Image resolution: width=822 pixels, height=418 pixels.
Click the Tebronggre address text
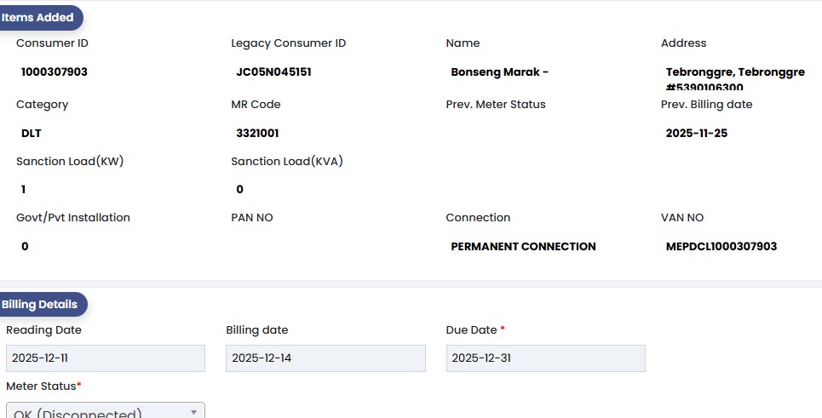(735, 72)
